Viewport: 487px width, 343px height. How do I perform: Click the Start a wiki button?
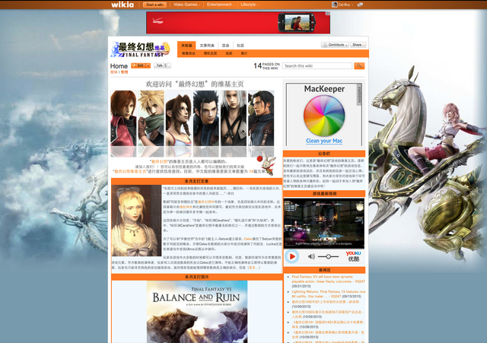tap(154, 5)
